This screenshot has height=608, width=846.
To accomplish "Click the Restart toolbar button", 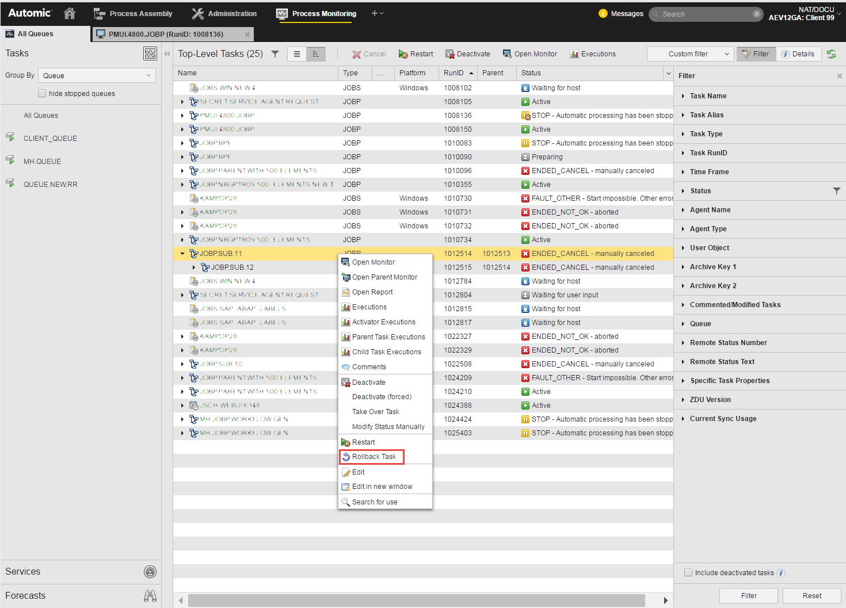I will 416,54.
